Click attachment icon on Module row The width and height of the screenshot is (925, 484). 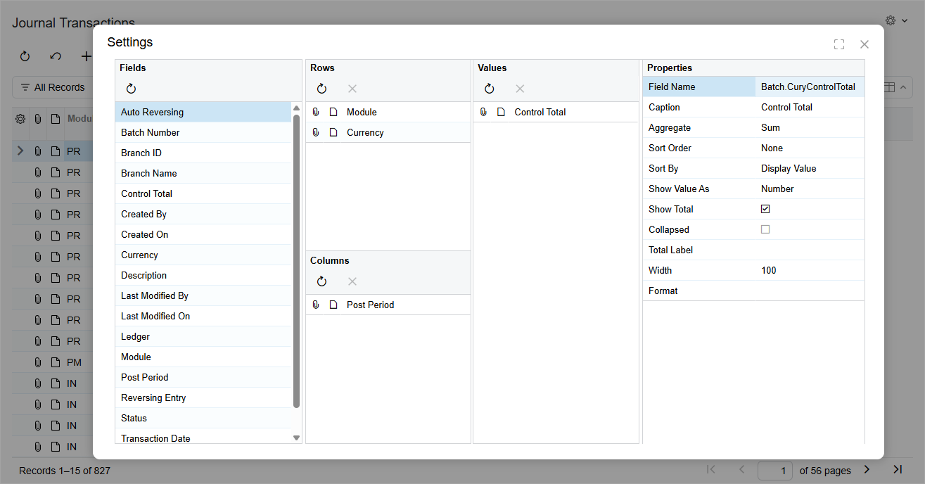(316, 113)
